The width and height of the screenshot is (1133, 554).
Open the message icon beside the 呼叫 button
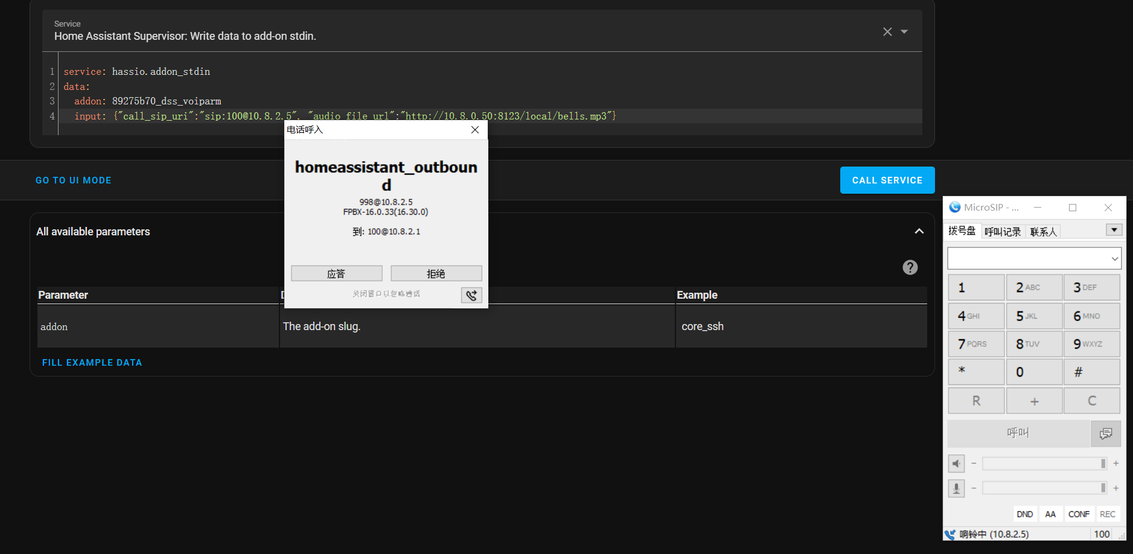click(x=1106, y=433)
